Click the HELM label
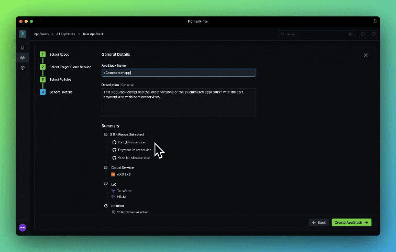 122,196
